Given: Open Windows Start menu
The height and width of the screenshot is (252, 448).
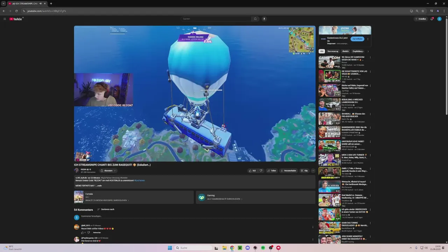Looking at the screenshot, I should (x=170, y=248).
